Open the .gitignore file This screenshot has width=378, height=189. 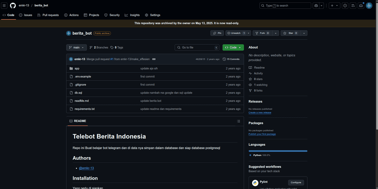pyautogui.click(x=80, y=85)
